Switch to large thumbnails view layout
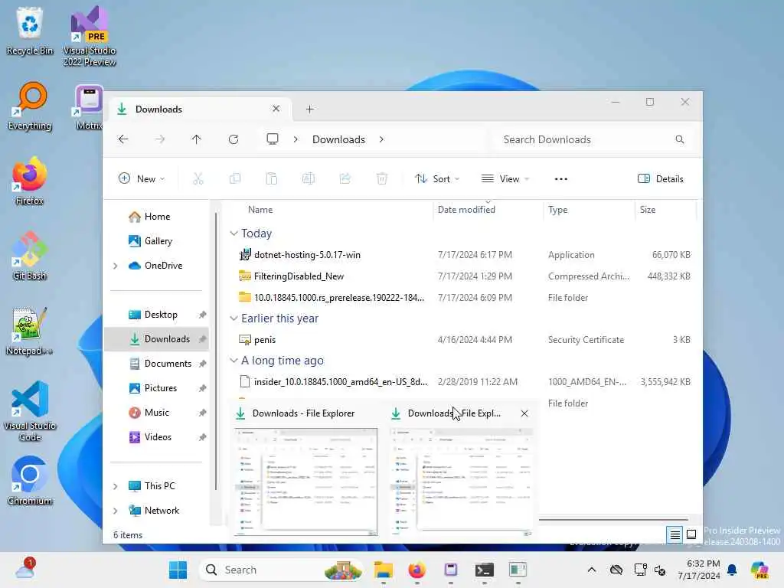The image size is (784, 588). tap(691, 534)
